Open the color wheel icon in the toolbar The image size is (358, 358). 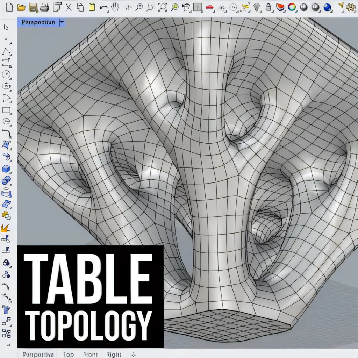(292, 7)
